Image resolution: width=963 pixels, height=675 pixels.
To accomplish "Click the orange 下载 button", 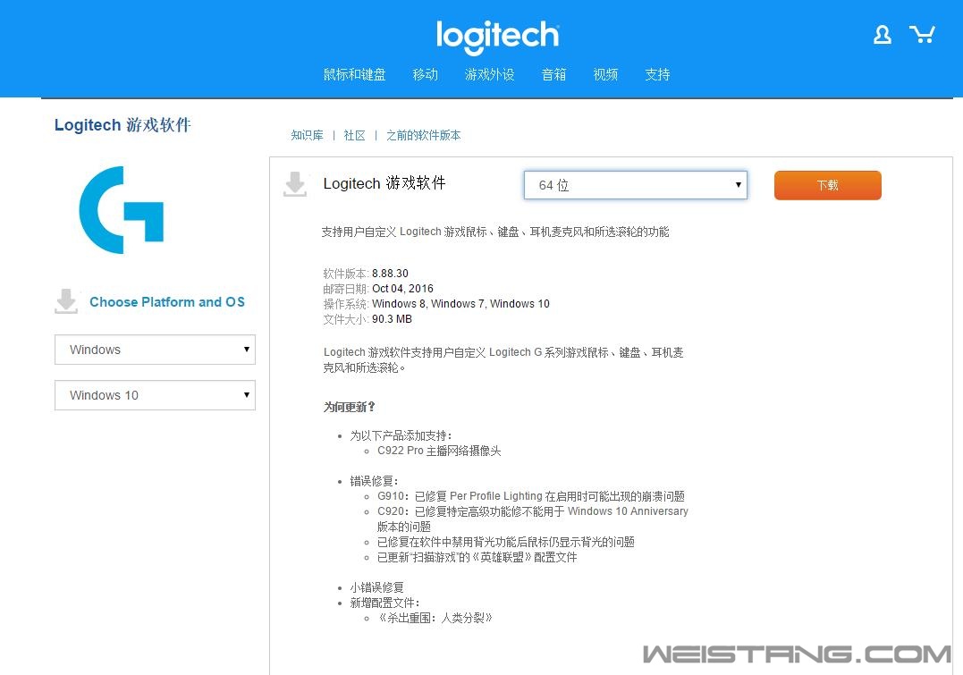I will point(827,185).
